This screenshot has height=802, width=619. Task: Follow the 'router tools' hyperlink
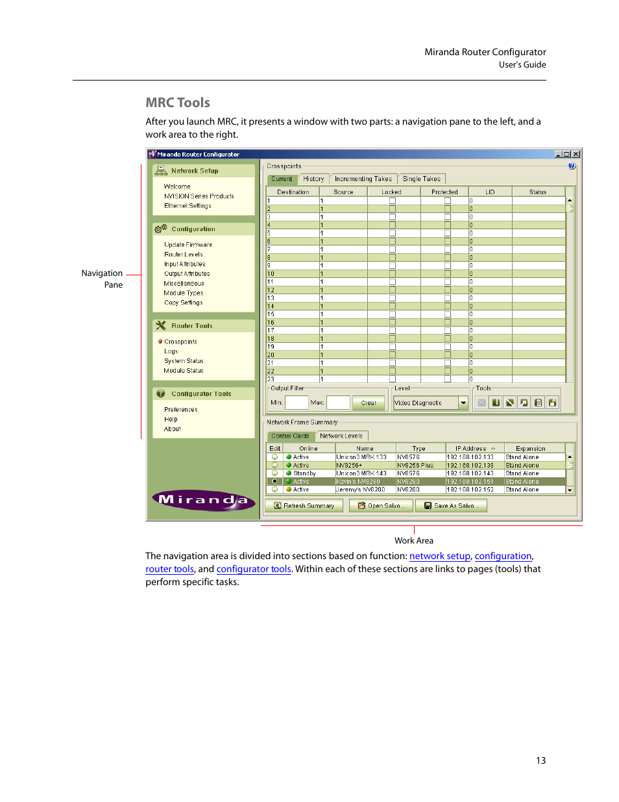coord(170,570)
